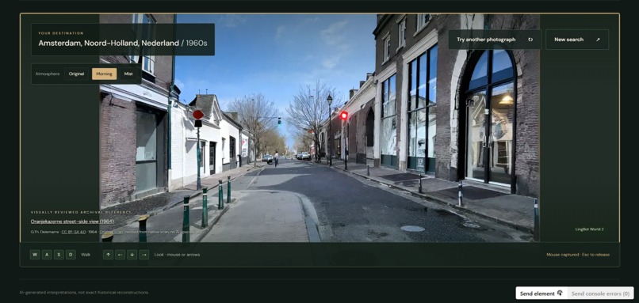Click the YOUR DESTINATION heading
The height and width of the screenshot is (303, 639).
61,33
